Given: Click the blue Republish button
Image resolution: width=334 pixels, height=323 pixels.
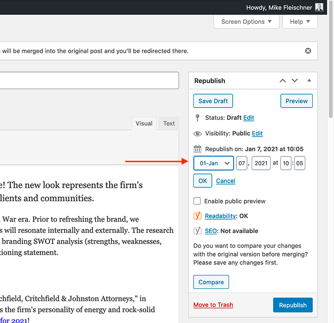Looking at the screenshot, I should (292, 305).
